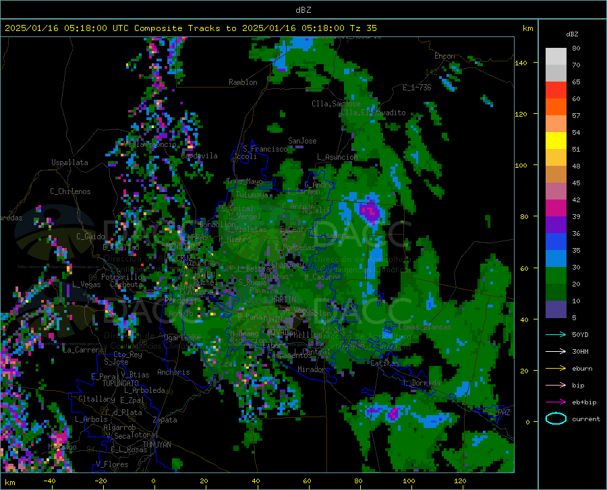Click the S_MARTIN map label
607x490 pixels.
click(x=279, y=300)
